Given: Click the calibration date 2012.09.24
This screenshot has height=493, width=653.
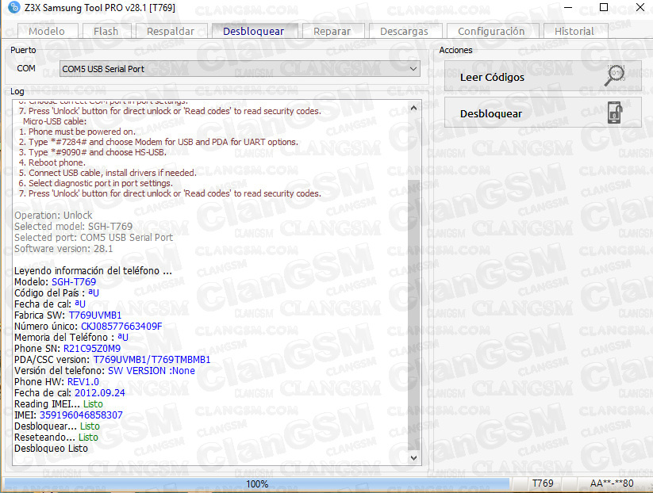Looking at the screenshot, I should pyautogui.click(x=100, y=393).
